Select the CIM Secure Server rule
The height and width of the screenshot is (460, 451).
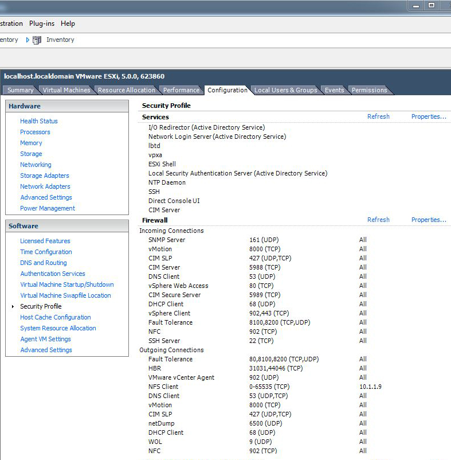coord(174,295)
